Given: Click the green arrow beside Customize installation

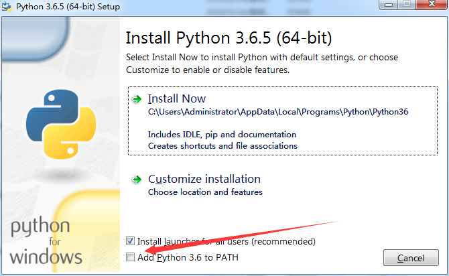Looking at the screenshot, I should (137, 180).
